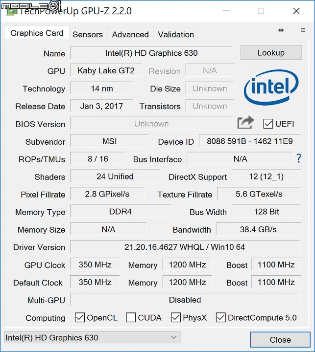Click the driver version 21.20.16.4627 field
The image size is (315, 352).
tap(185, 247)
